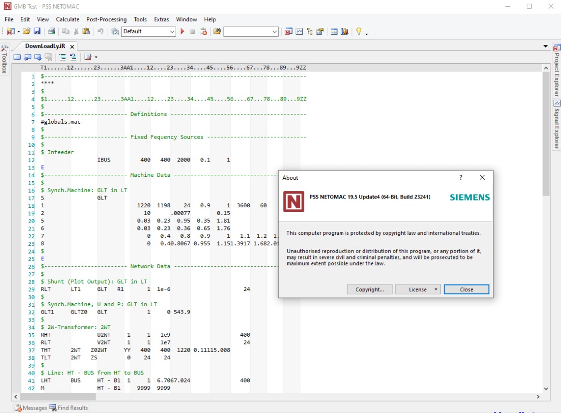The width and height of the screenshot is (561, 413).
Task: Click the table grid icon
Action: 334,31
